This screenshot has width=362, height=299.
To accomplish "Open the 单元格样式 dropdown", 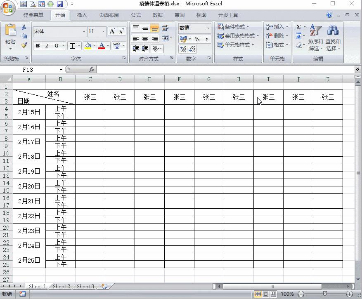I will [x=235, y=45].
